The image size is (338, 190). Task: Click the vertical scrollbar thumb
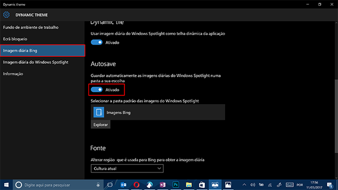pyautogui.click(x=336, y=116)
